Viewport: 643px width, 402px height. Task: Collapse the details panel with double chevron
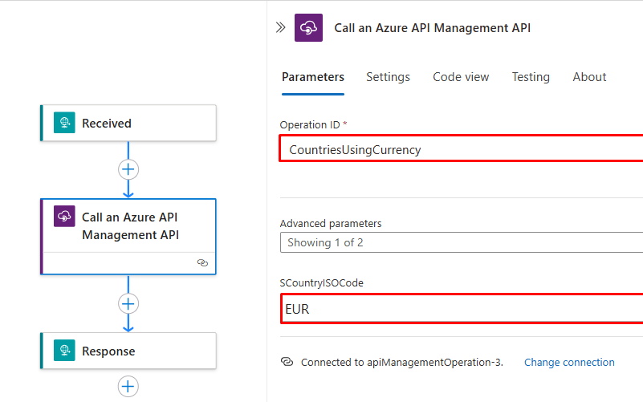coord(280,27)
